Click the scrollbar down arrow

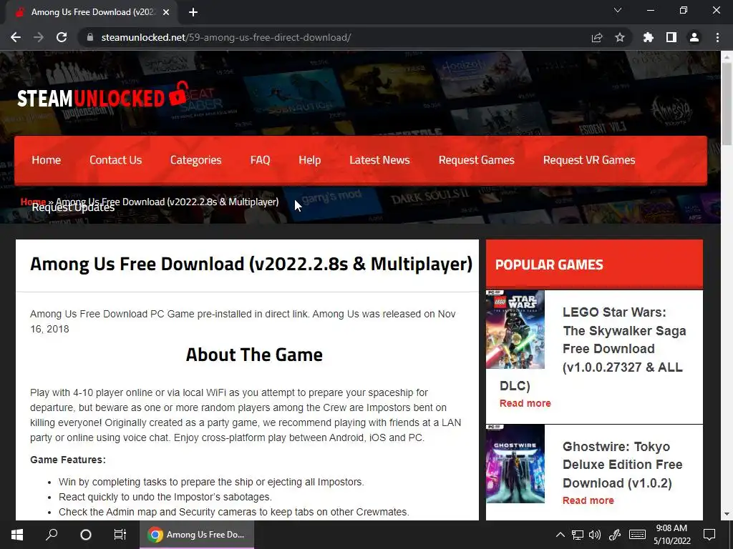727,514
